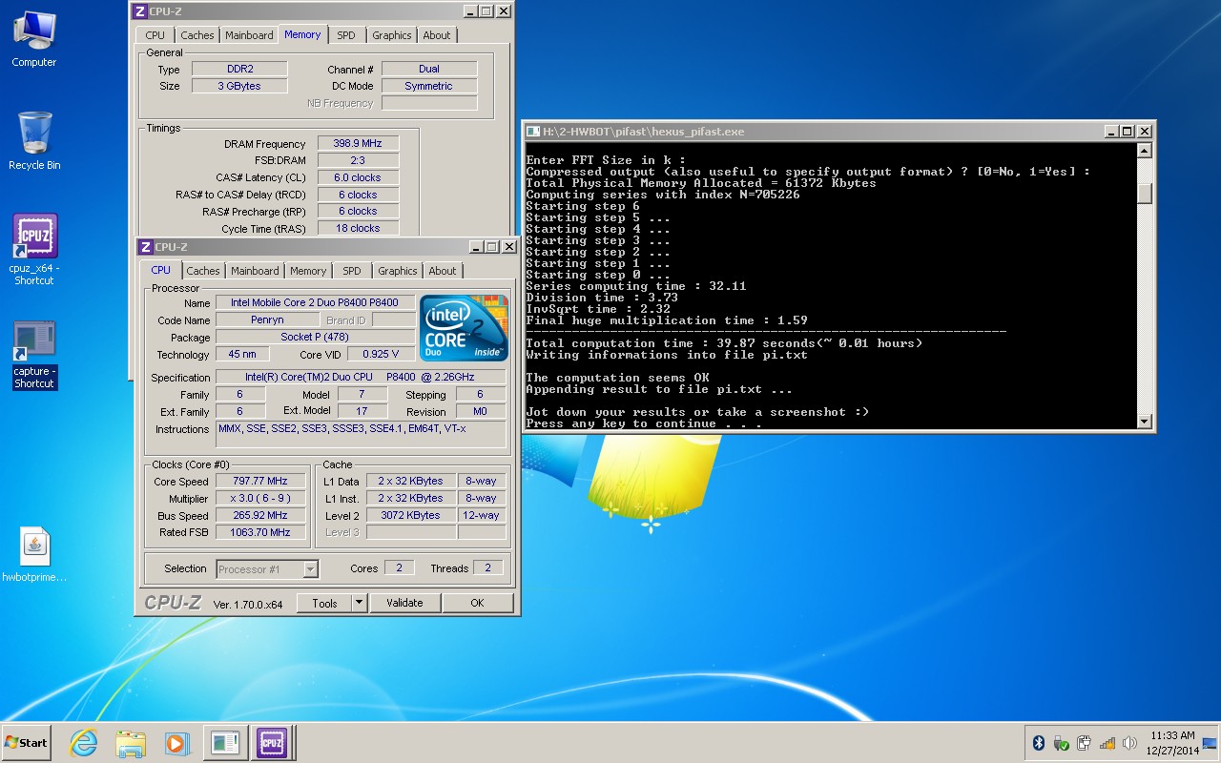
Task: Click console scrollbar down arrow
Action: [x=1145, y=421]
